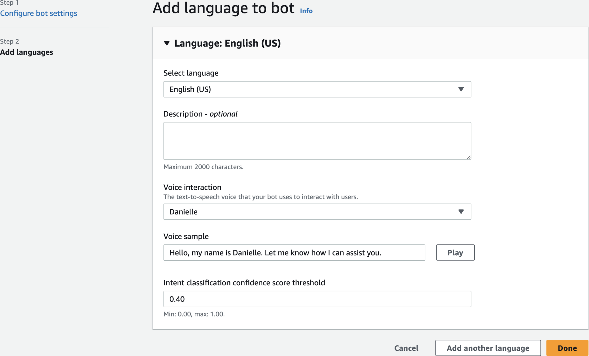Click the Voice interaction label

(192, 187)
